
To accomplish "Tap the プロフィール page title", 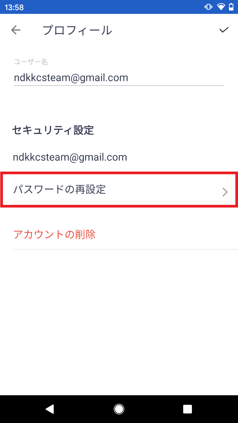I will point(77,30).
